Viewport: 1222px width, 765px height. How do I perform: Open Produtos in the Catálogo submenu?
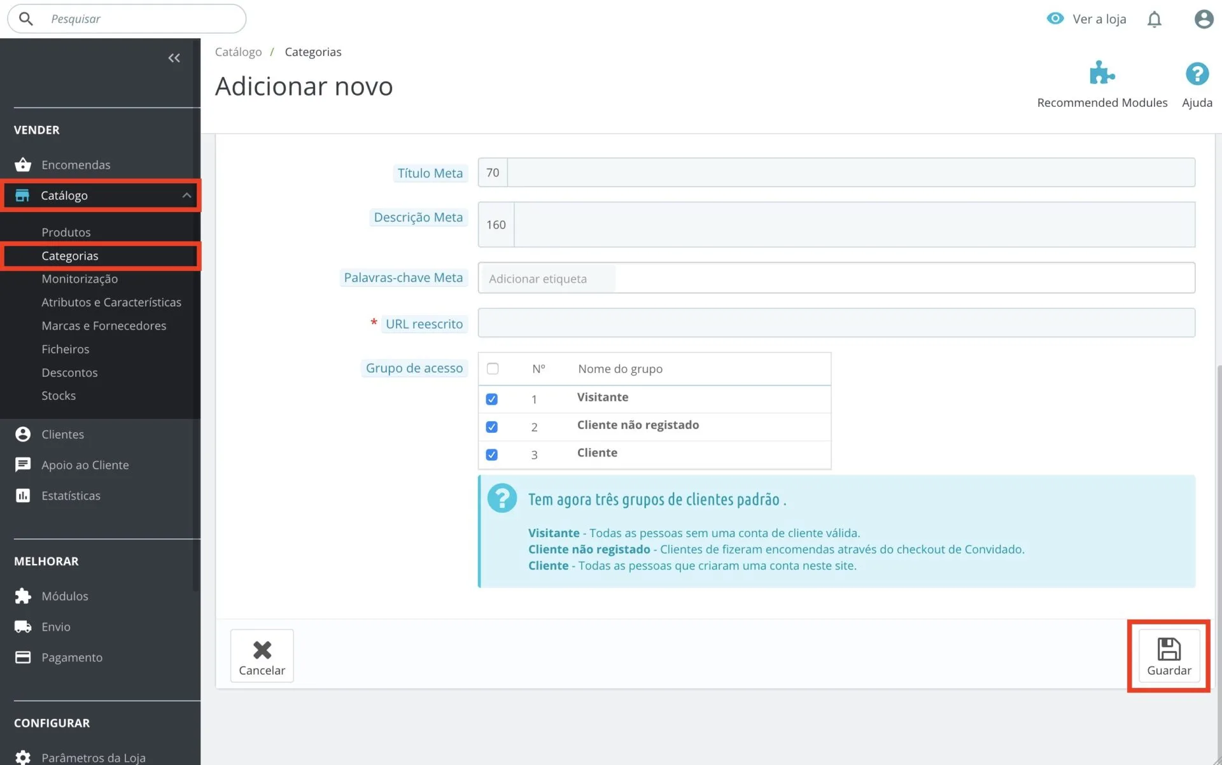pyautogui.click(x=66, y=232)
